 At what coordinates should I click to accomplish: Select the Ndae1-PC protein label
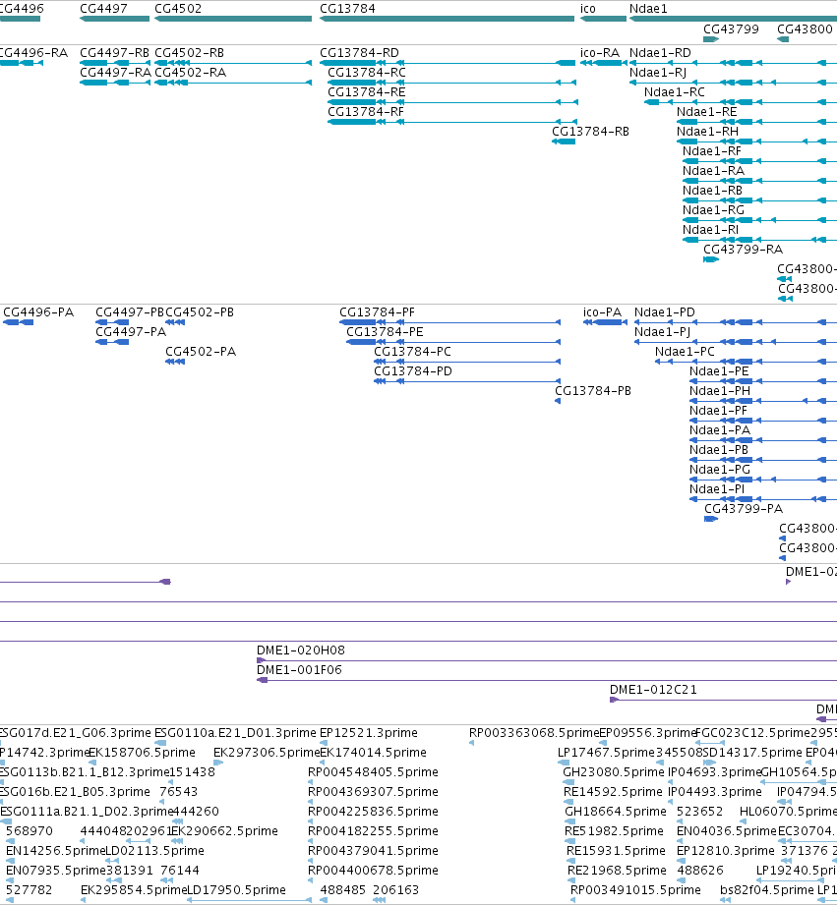(x=685, y=352)
